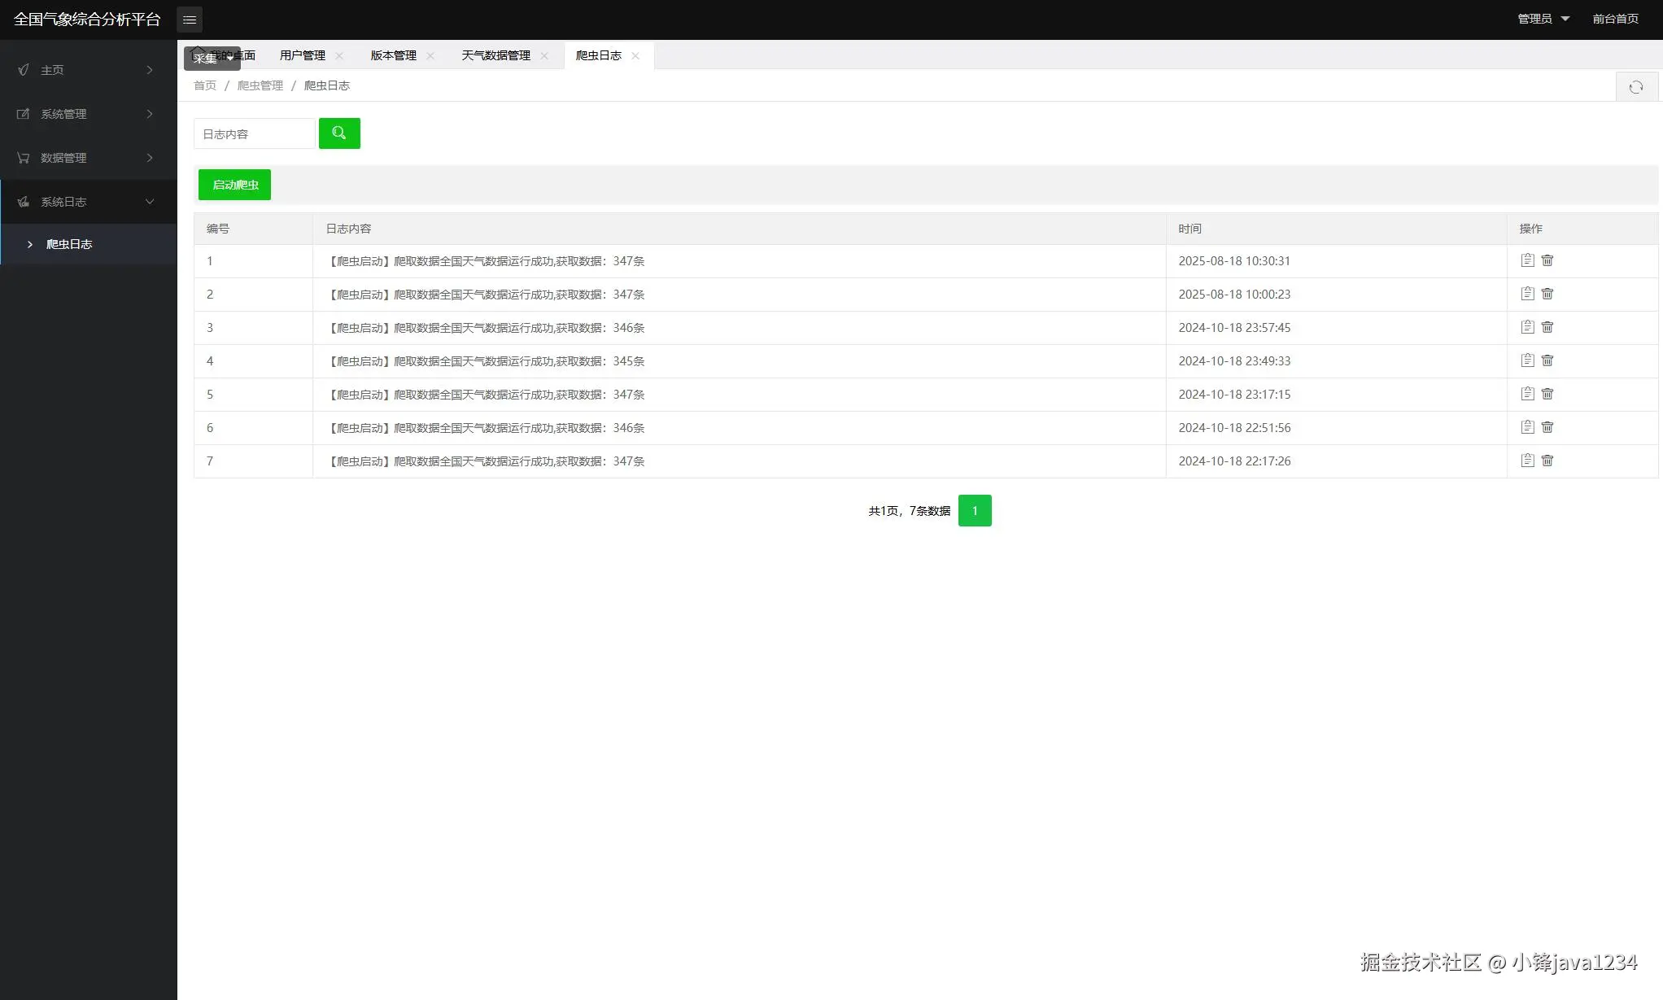This screenshot has width=1663, height=1000.
Task: Open the 采集 dropdown overlay
Action: (x=212, y=59)
